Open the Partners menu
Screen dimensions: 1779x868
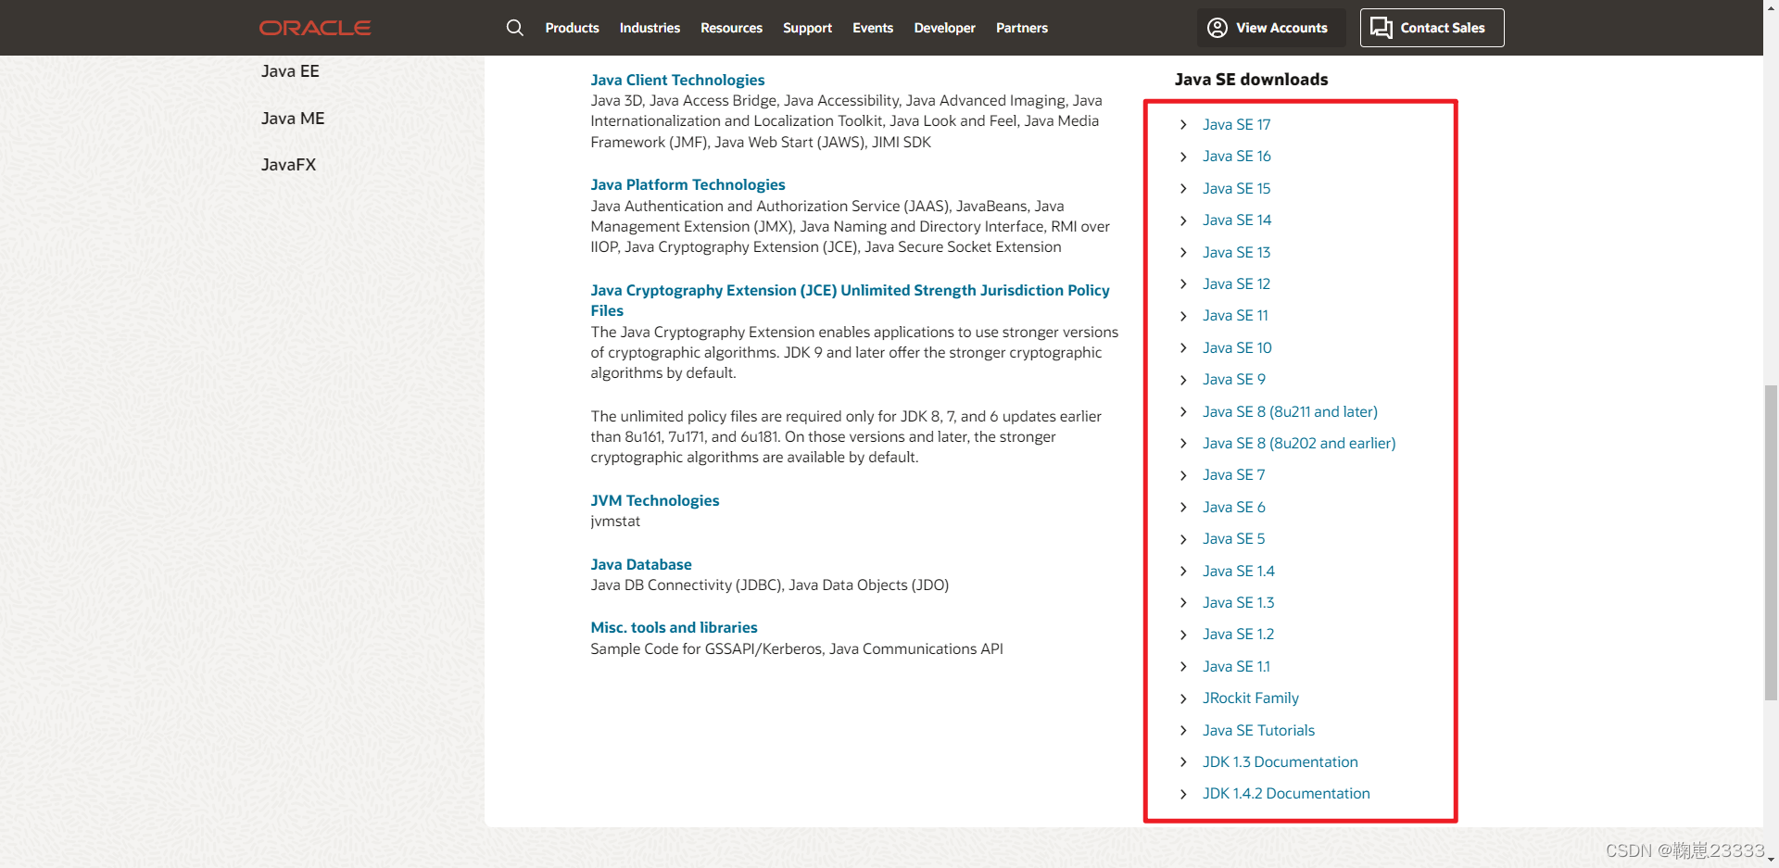(1022, 28)
